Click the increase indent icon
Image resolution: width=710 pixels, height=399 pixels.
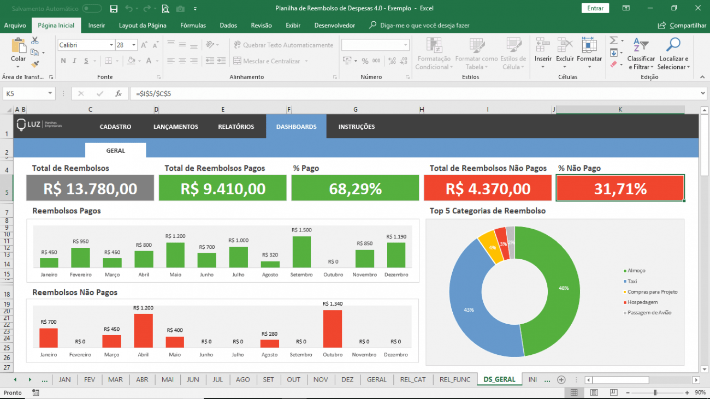pos(221,61)
